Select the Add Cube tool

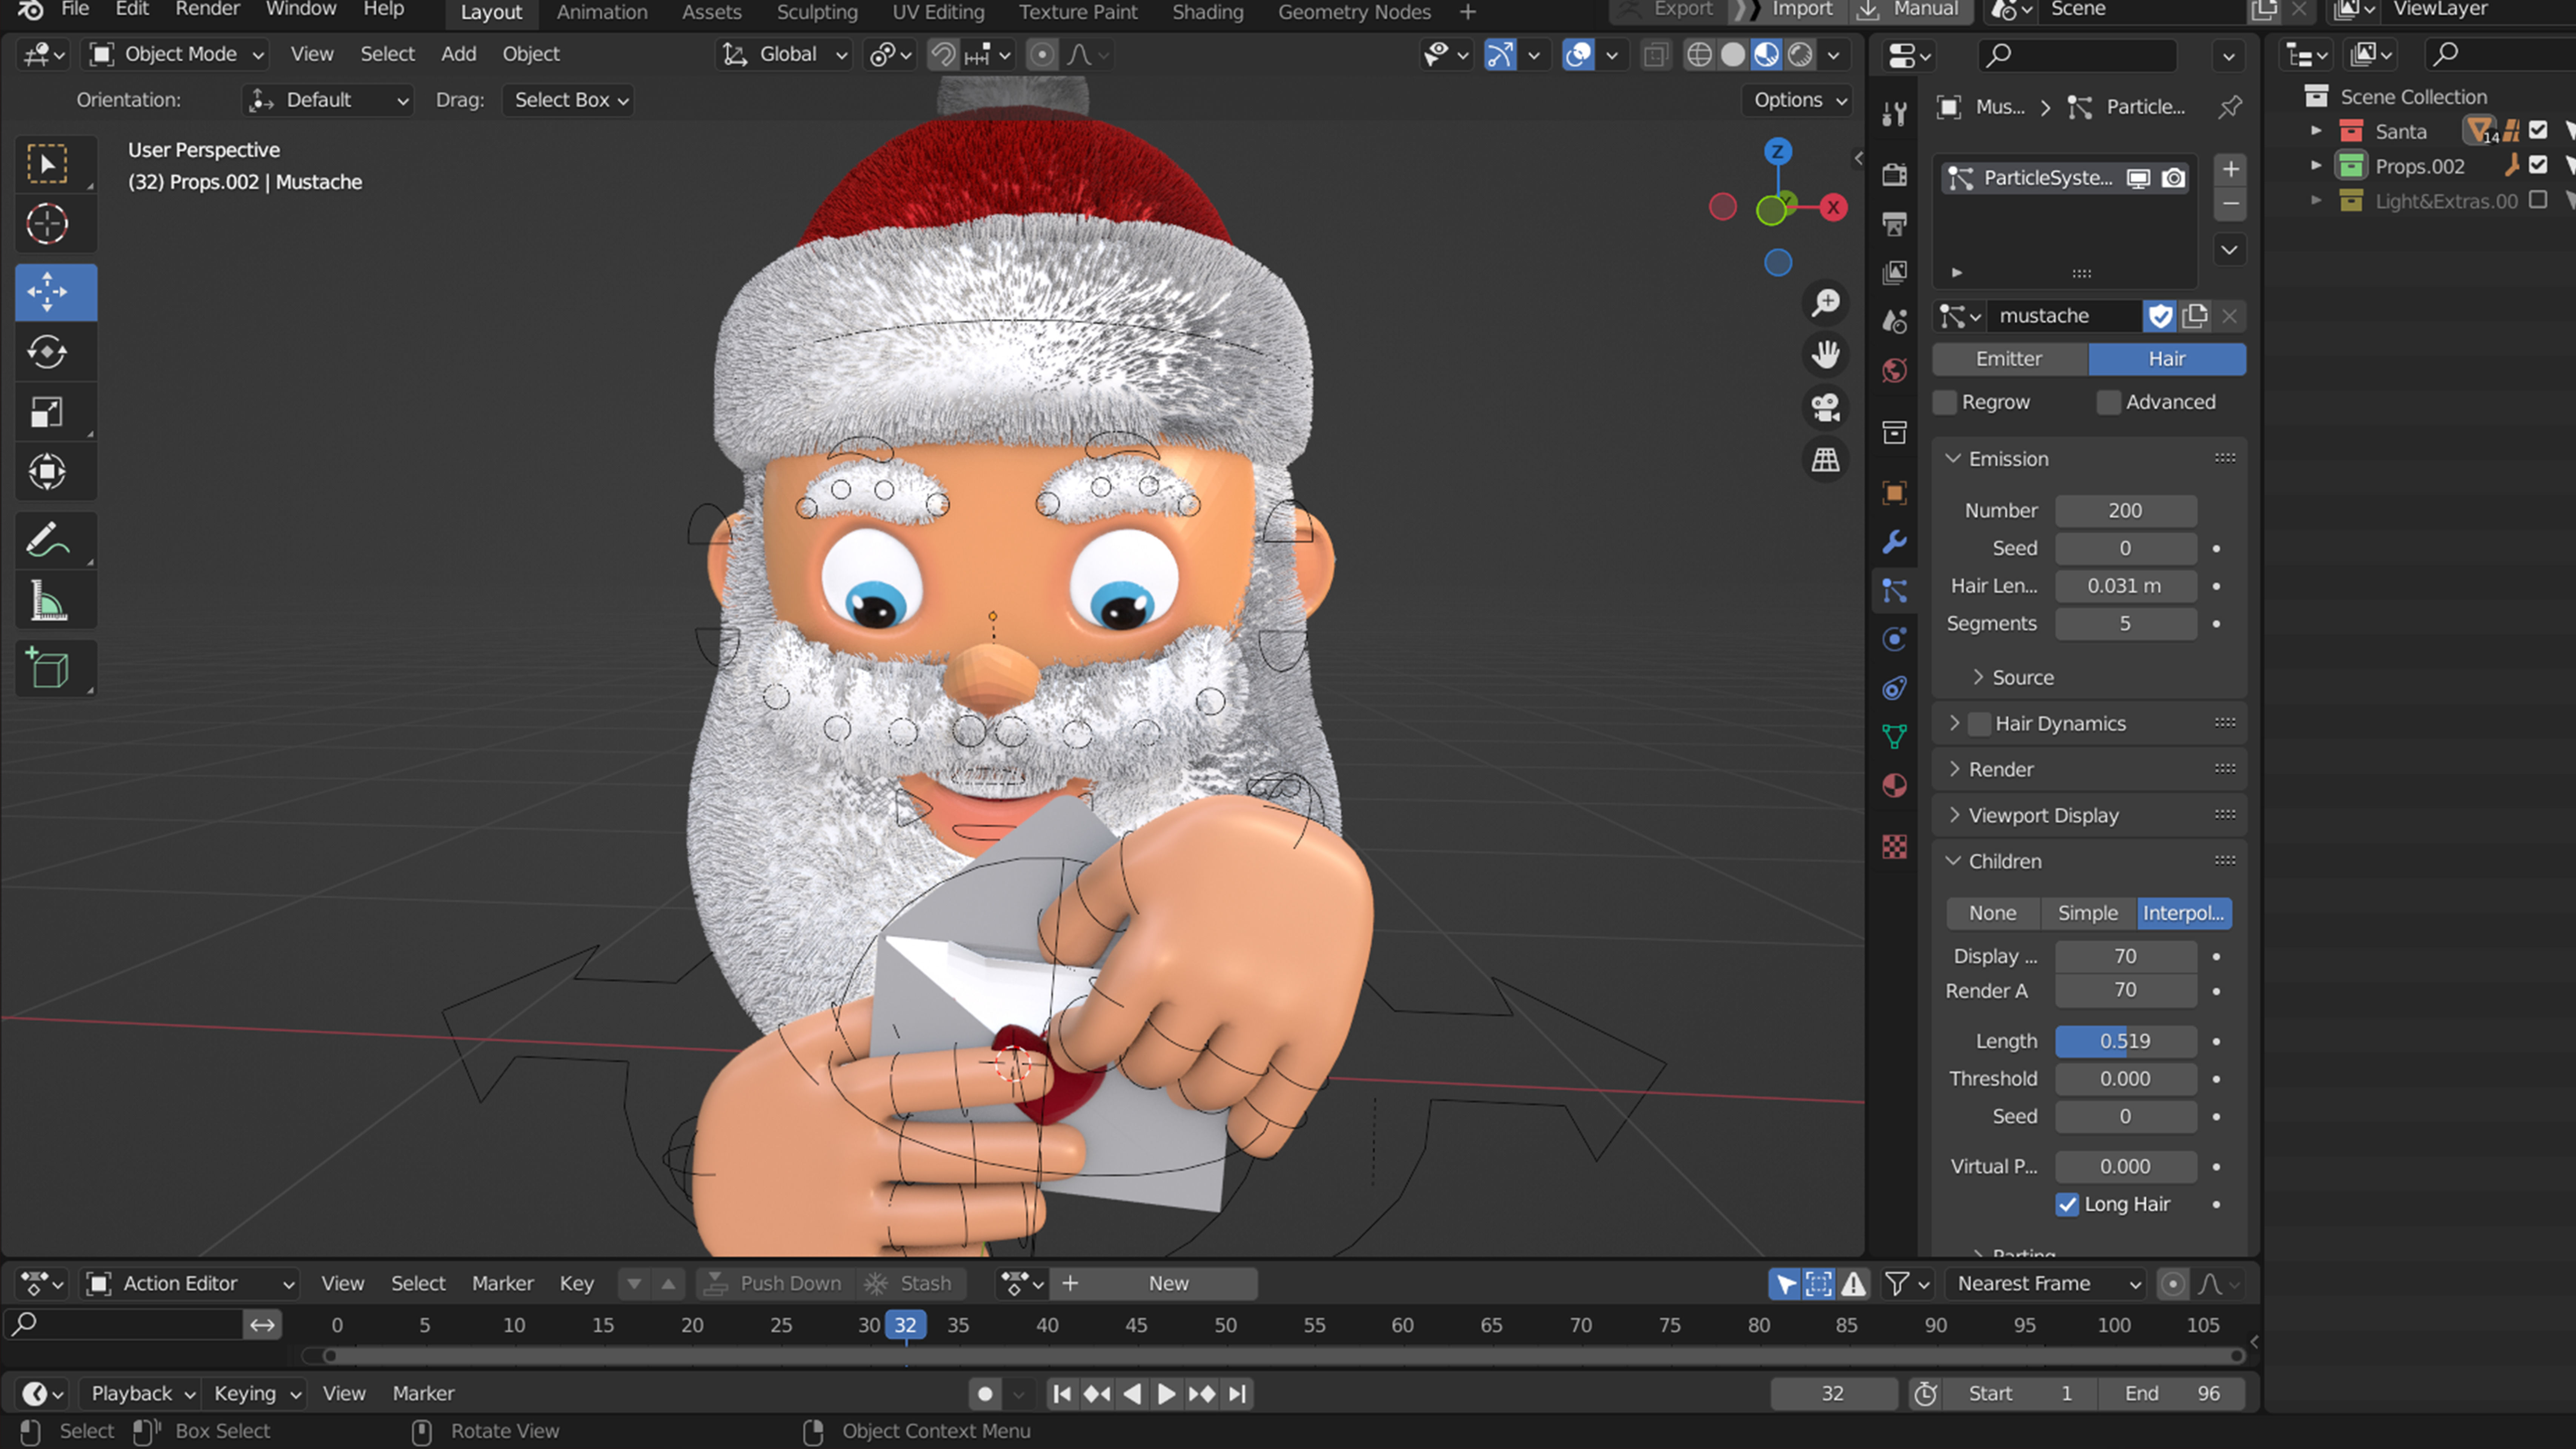coord(48,669)
